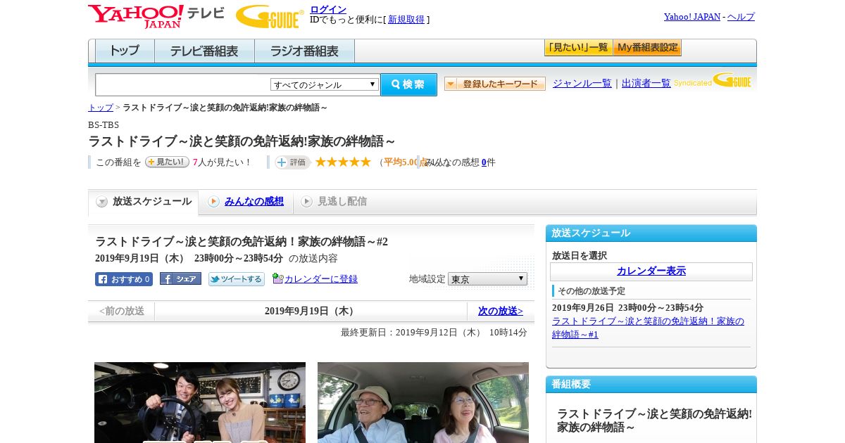Go to 次の放送
This screenshot has width=845, height=443.
click(x=501, y=311)
